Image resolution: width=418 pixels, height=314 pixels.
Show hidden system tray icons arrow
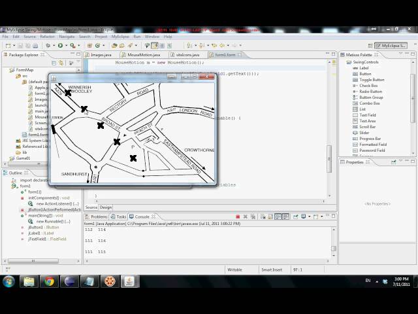click(377, 281)
